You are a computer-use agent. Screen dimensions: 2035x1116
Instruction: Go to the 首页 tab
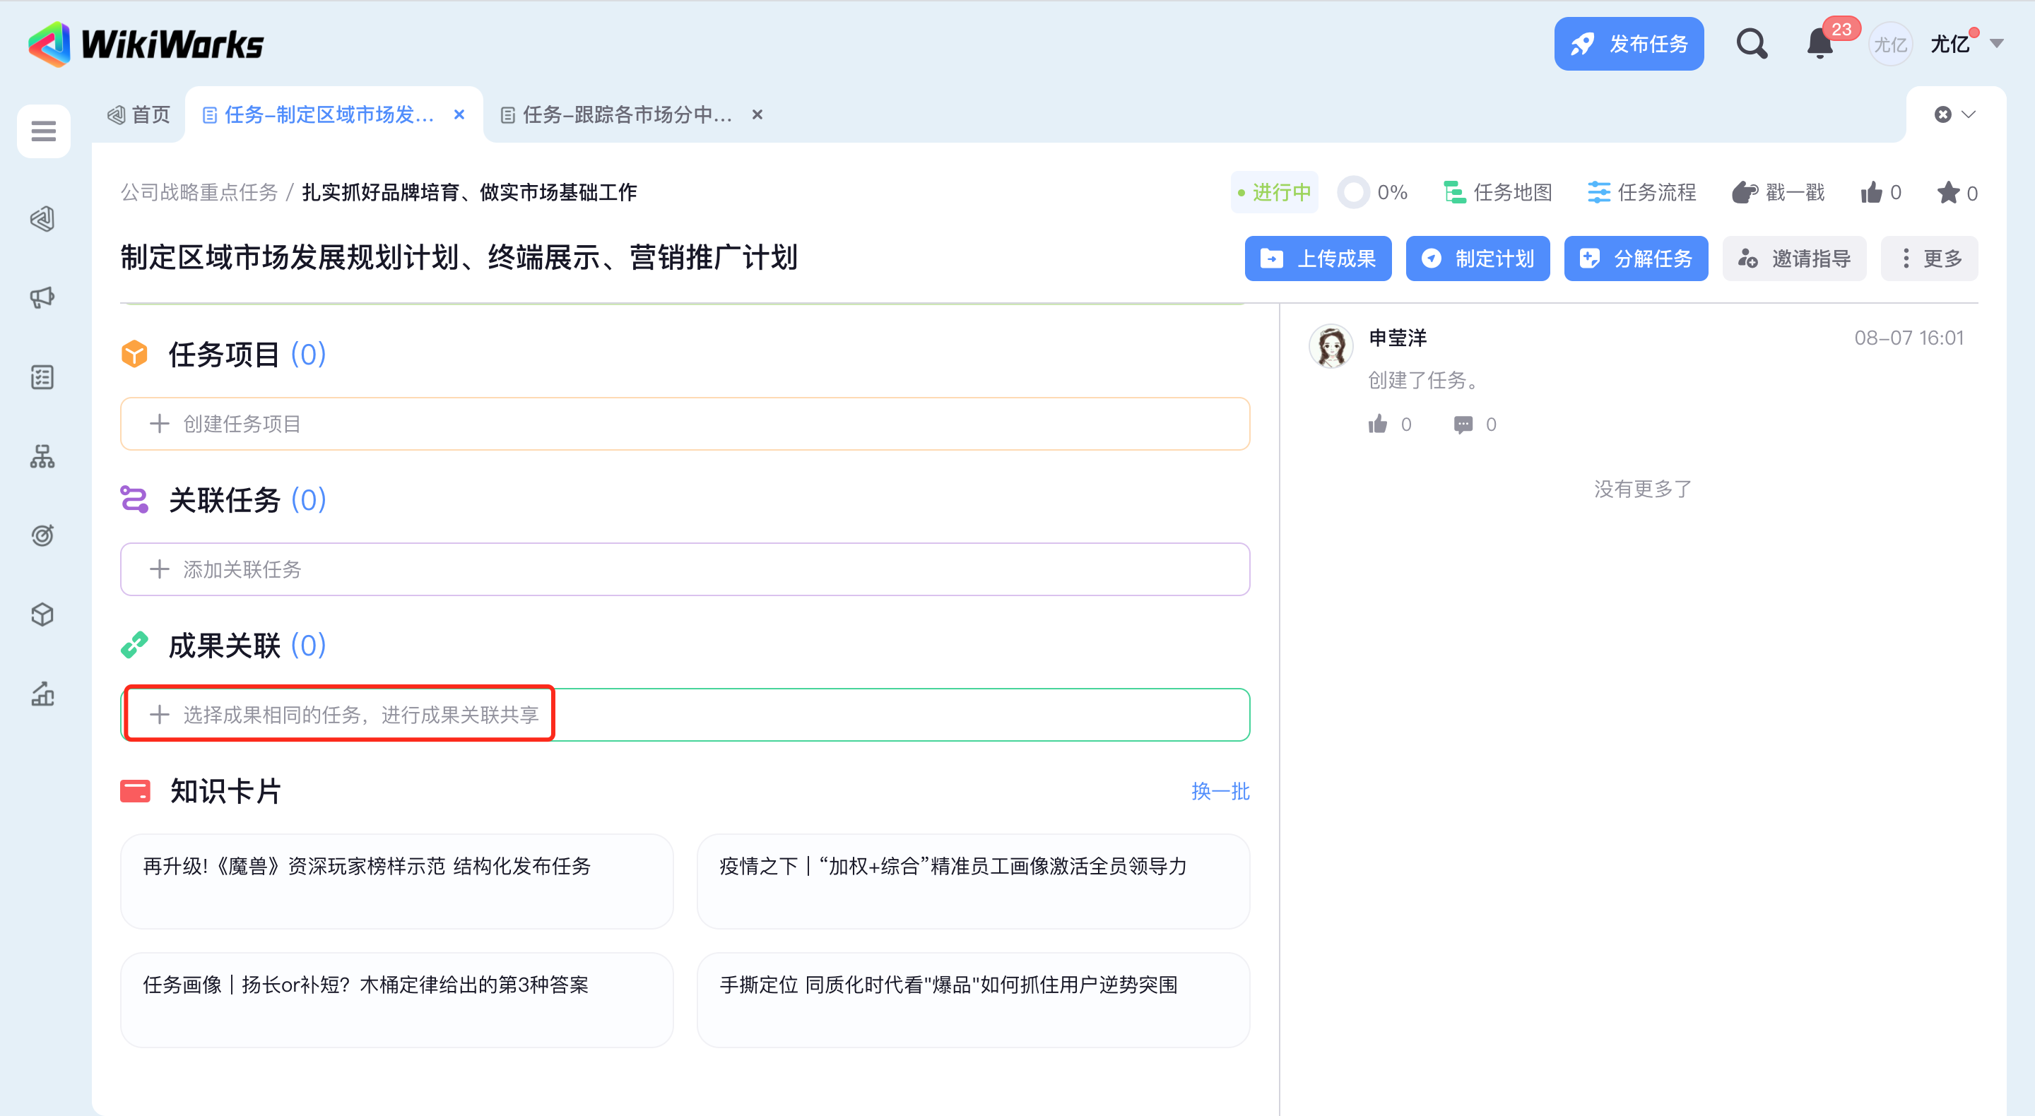coord(139,115)
